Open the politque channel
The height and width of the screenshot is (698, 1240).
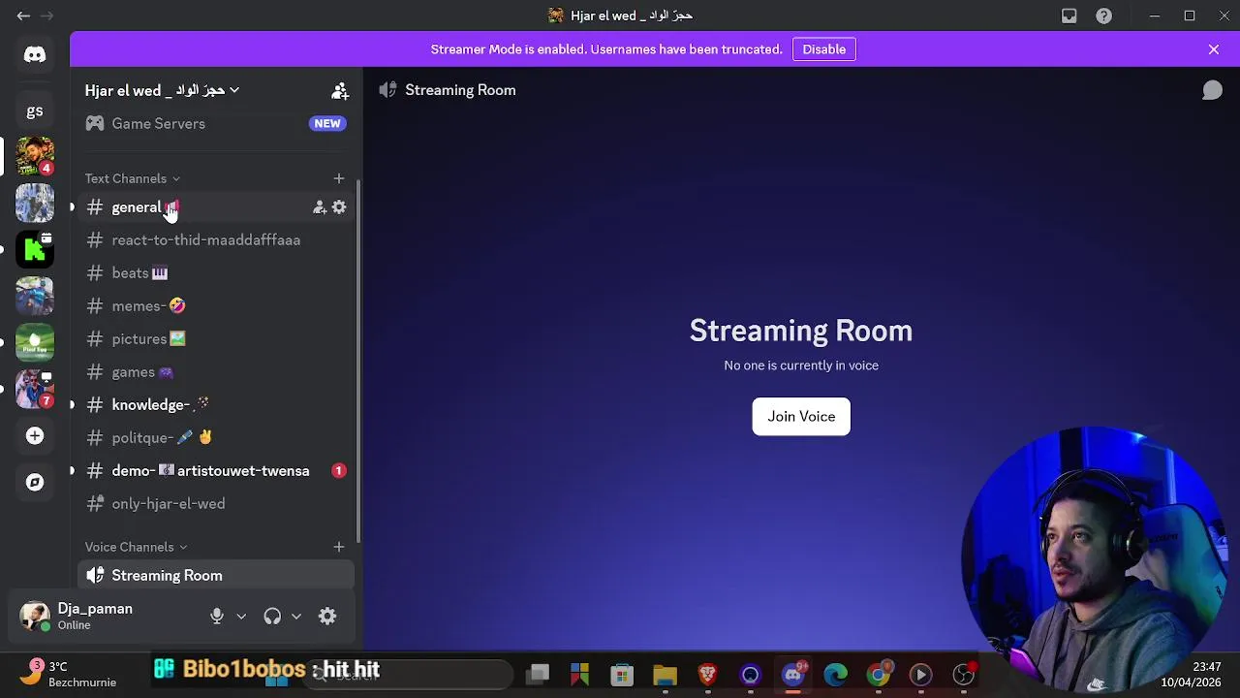coord(215,438)
